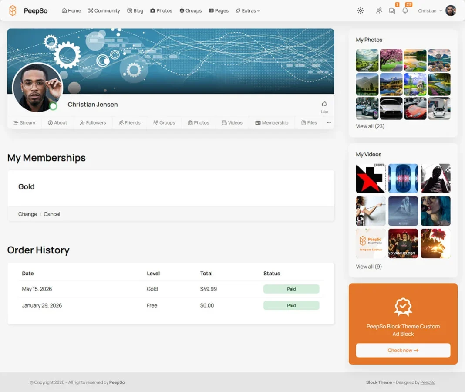465x392 pixels.
Task: Open the Christian user account dropdown
Action: (430, 11)
